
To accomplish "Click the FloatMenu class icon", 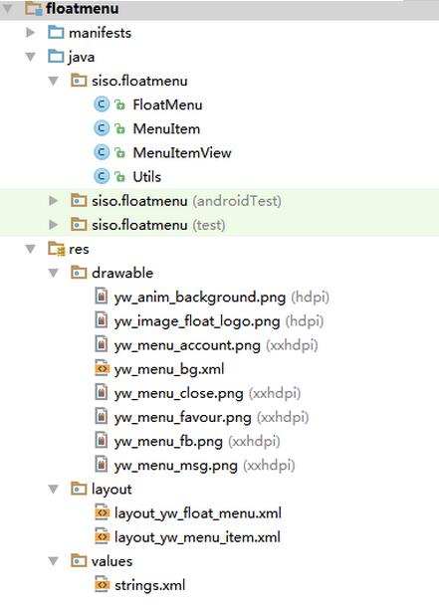I will click(102, 104).
